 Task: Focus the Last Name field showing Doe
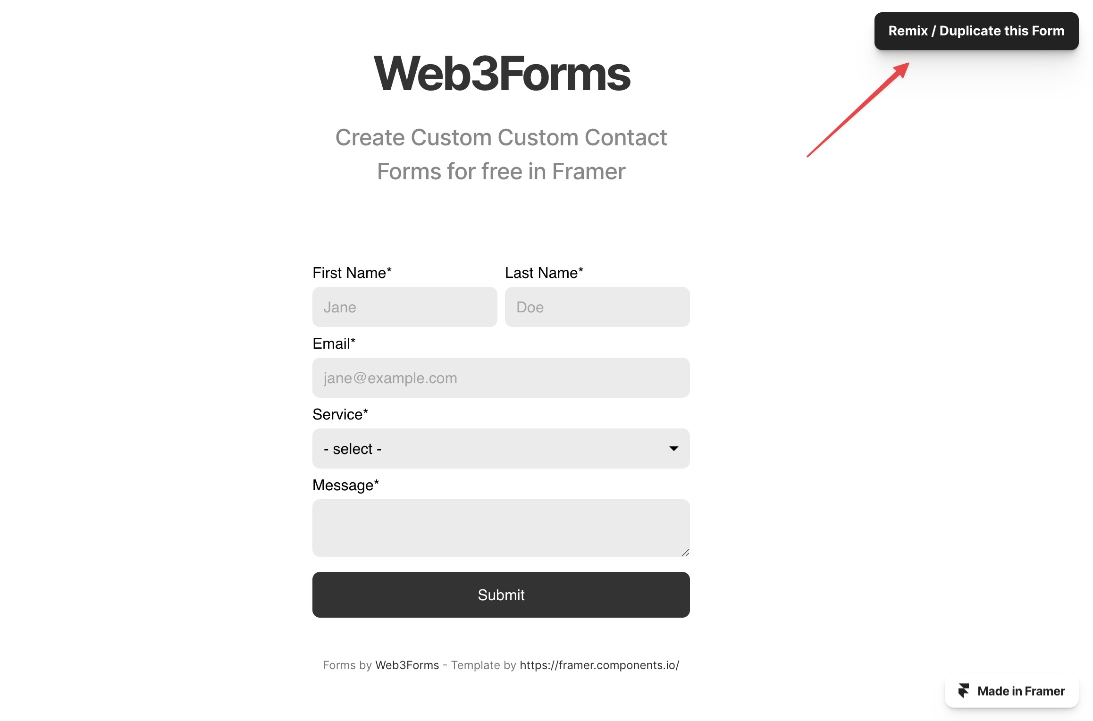(x=597, y=307)
